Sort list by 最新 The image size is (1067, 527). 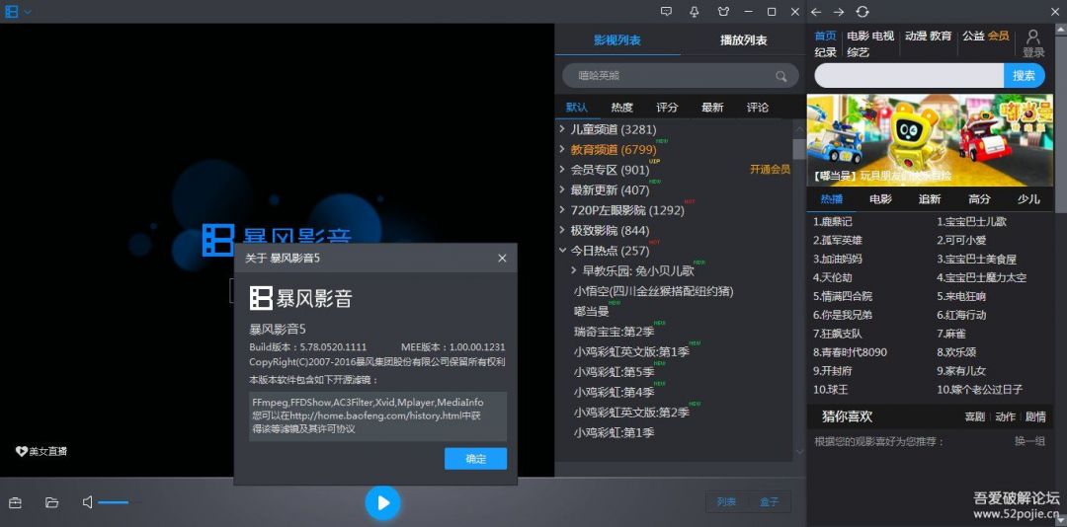point(712,108)
